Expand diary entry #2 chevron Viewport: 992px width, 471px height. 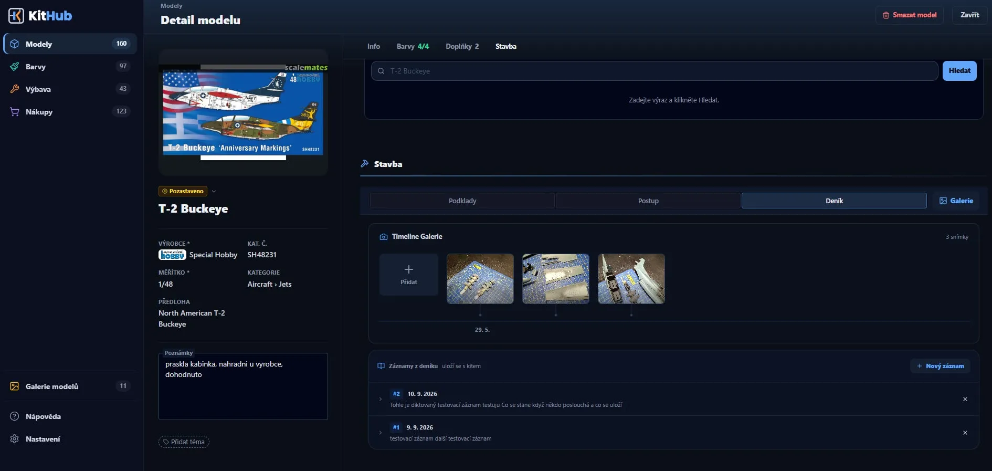tap(381, 399)
